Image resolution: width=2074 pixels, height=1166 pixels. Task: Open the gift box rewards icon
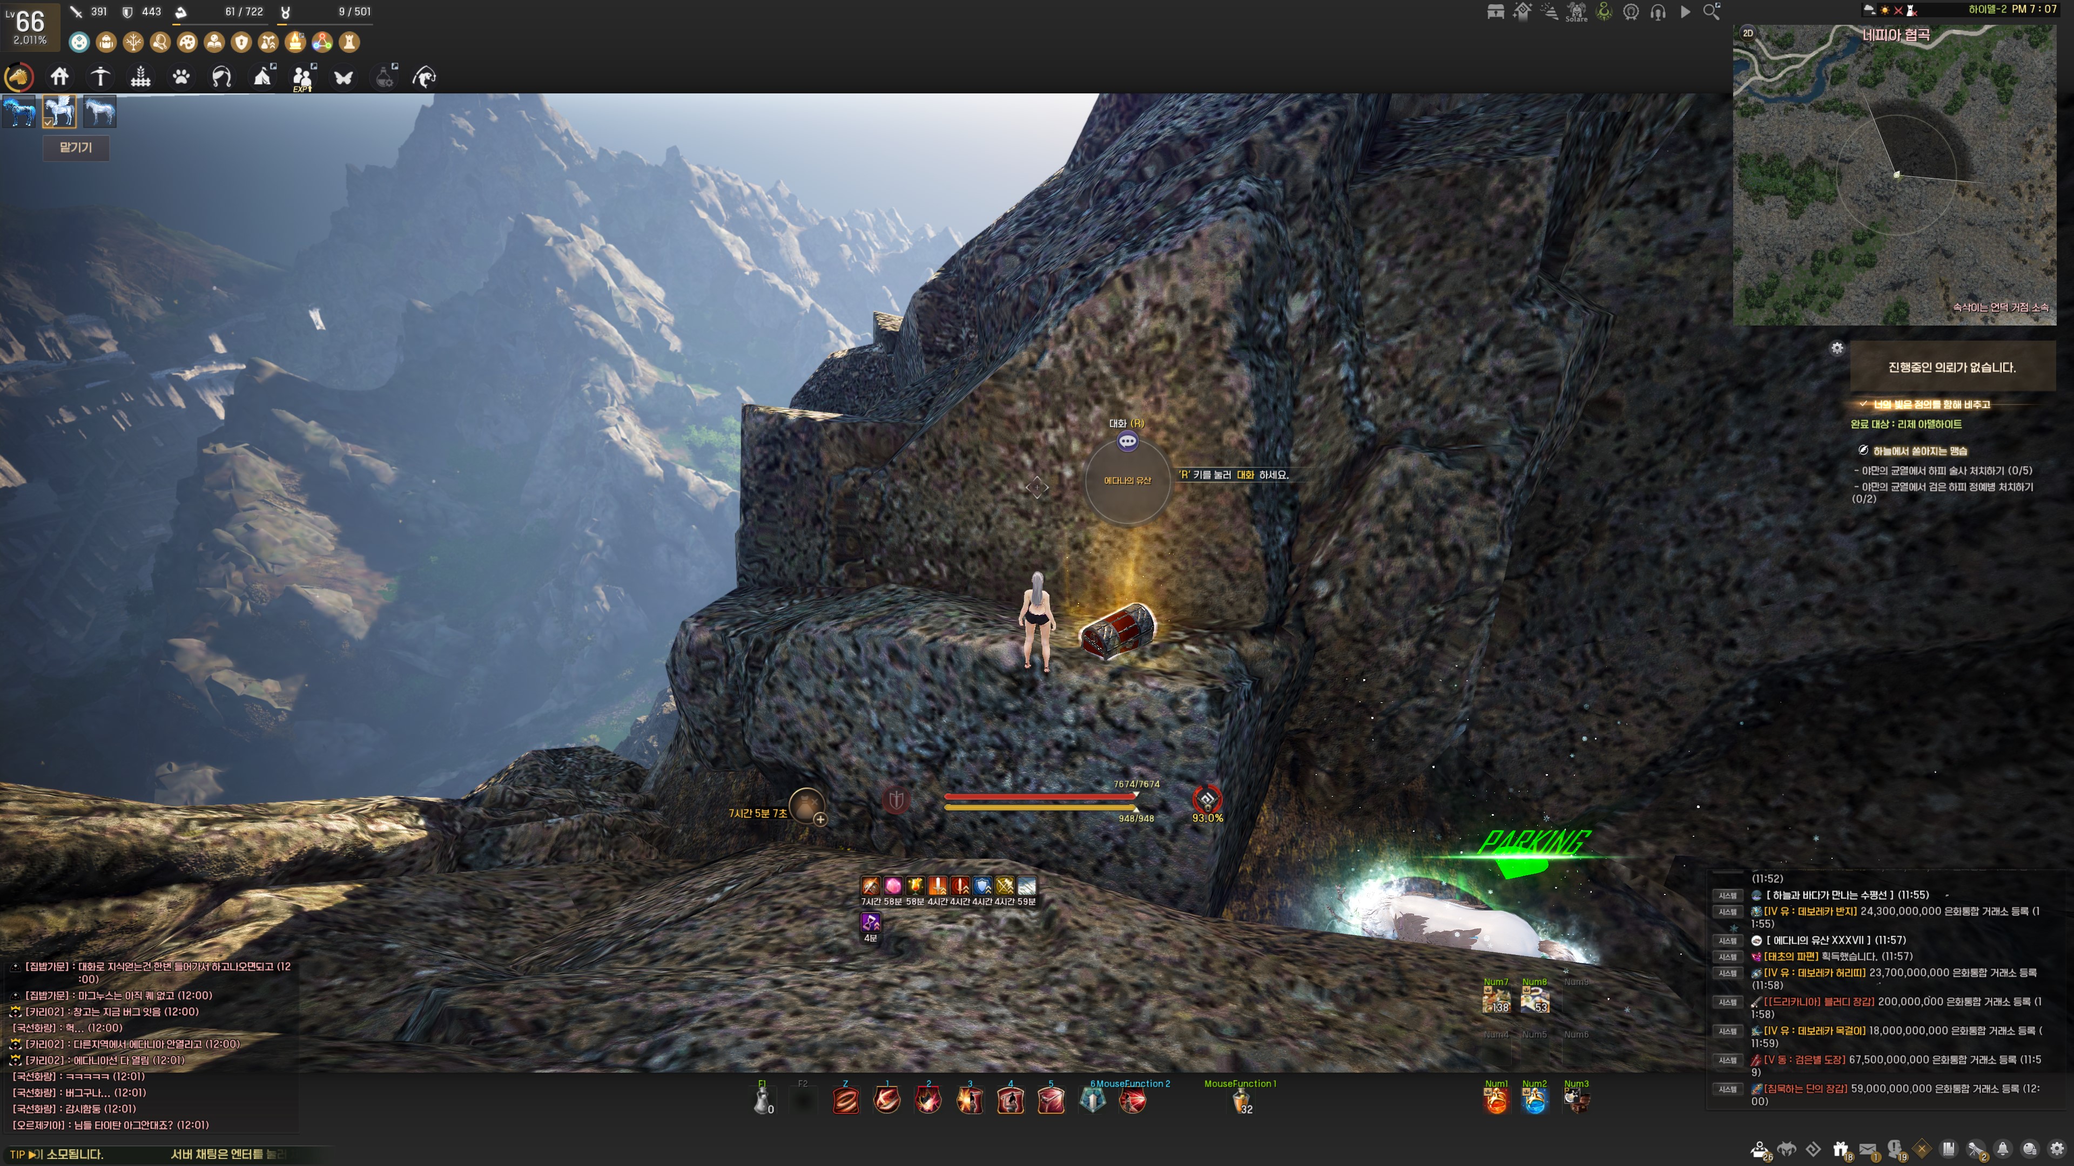point(1841,1149)
